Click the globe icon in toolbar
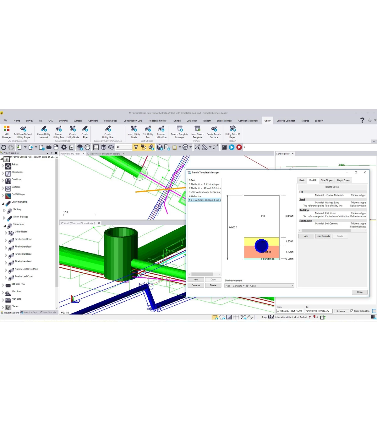Screen dimensions: 377x431 [87, 147]
